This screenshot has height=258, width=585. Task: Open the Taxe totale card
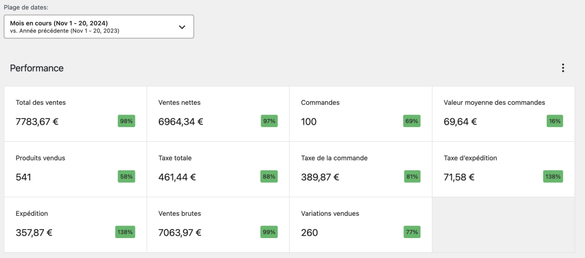click(x=218, y=169)
